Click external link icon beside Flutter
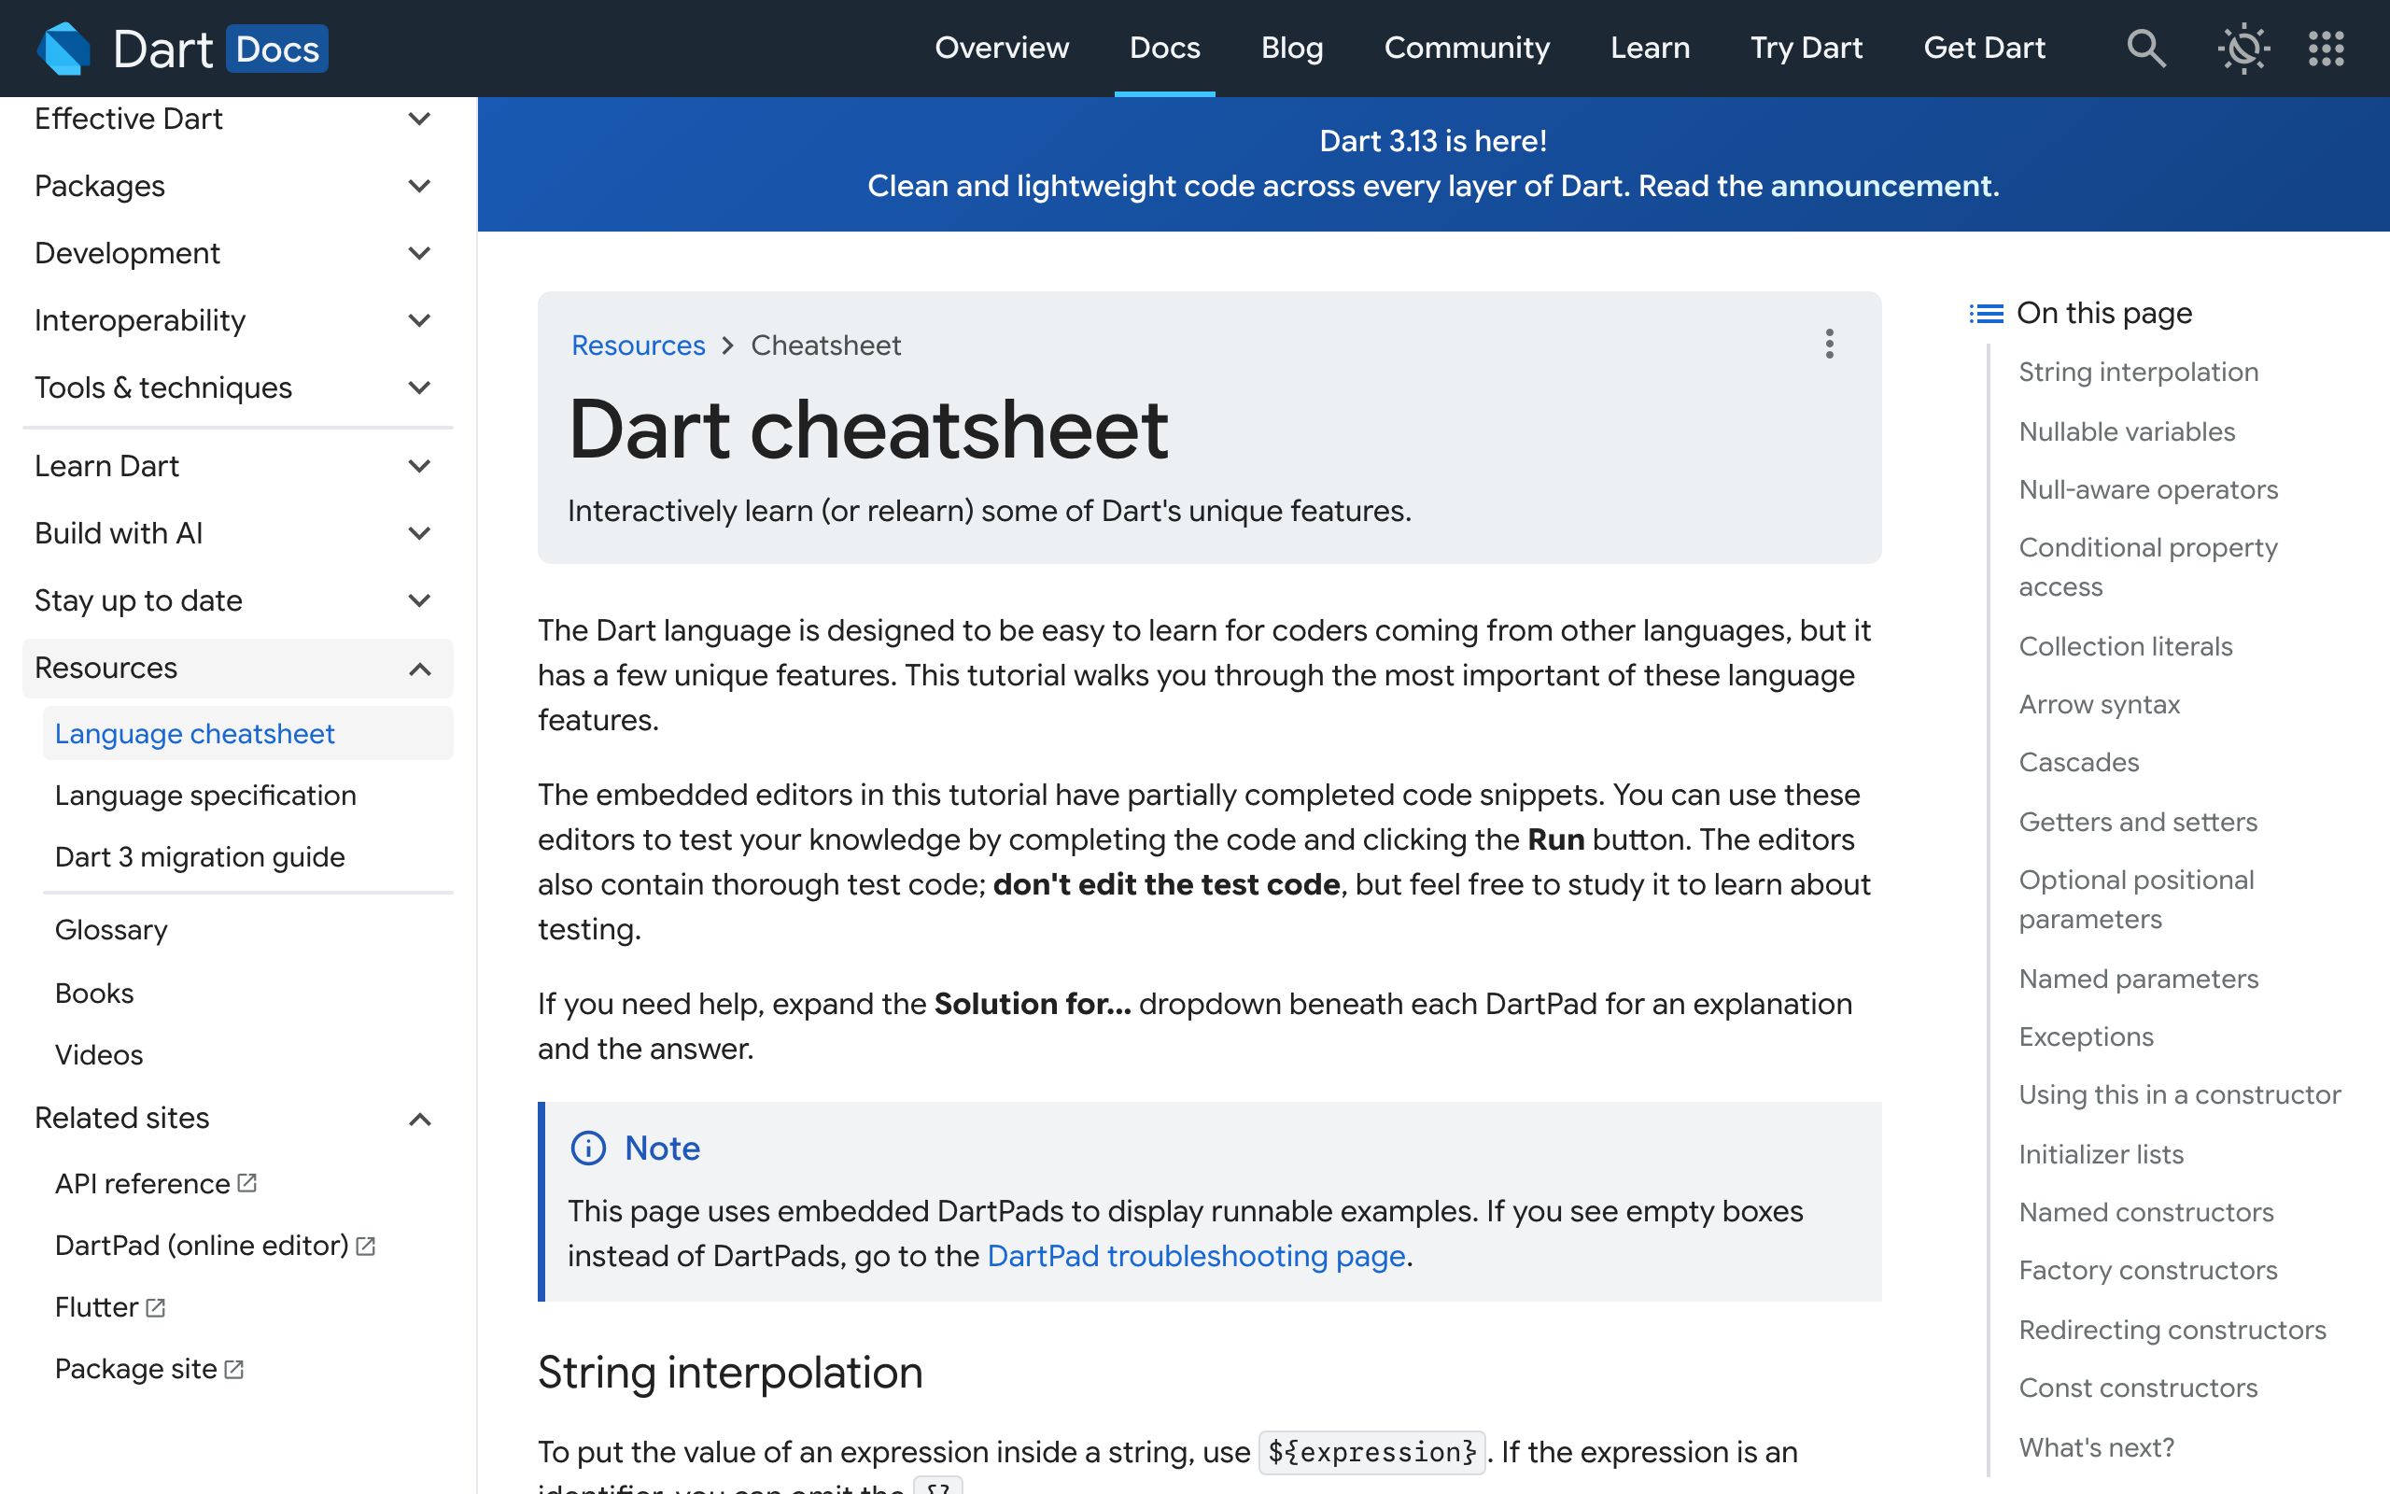Viewport: 2390px width, 1494px height. click(155, 1307)
